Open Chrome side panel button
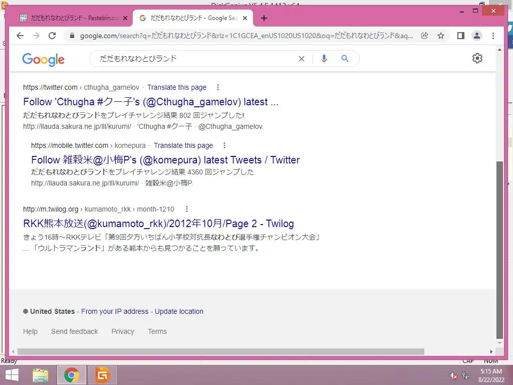513x385 pixels. [461, 36]
